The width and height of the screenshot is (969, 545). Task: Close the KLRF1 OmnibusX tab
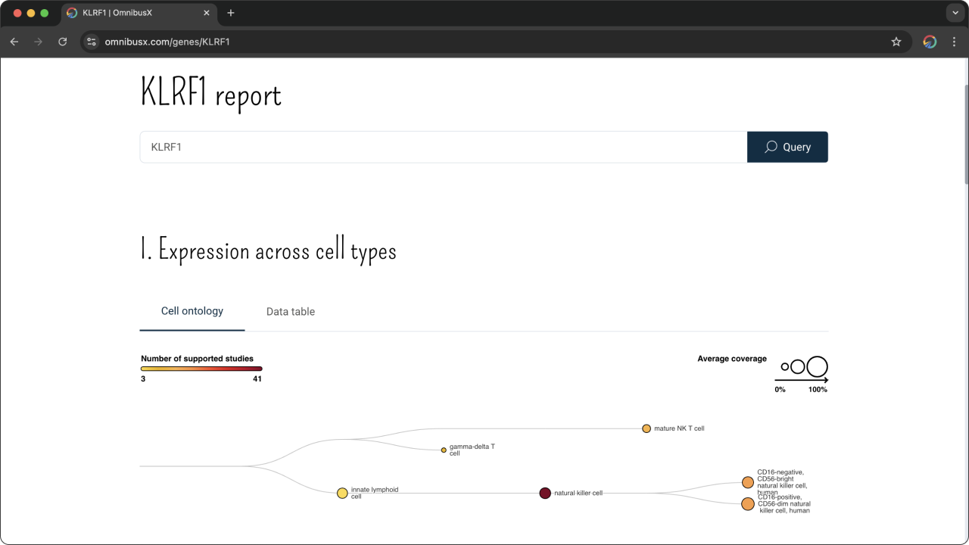(x=207, y=13)
